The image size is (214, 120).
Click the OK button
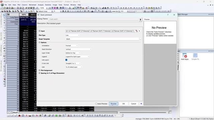(x=123, y=104)
